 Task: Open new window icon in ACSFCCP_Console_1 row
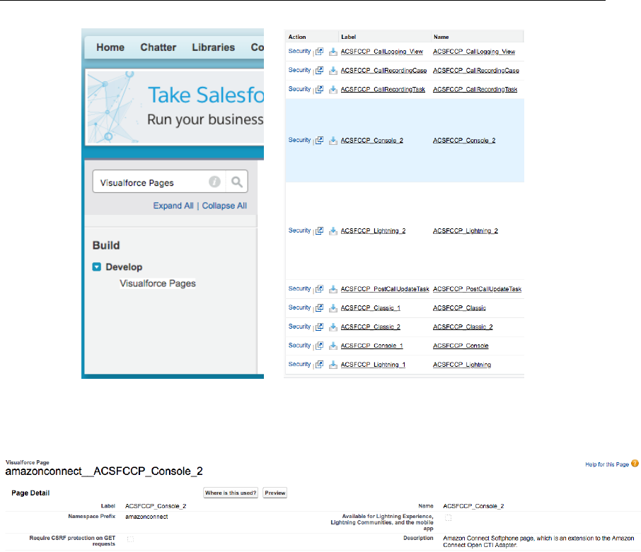320,346
